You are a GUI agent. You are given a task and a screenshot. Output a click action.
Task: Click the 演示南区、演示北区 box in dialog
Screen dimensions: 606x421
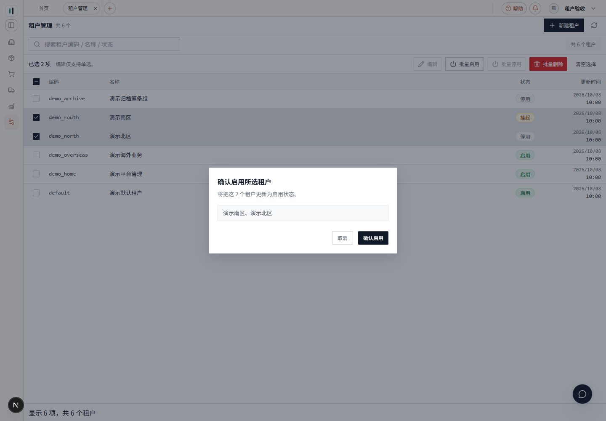[x=303, y=213]
